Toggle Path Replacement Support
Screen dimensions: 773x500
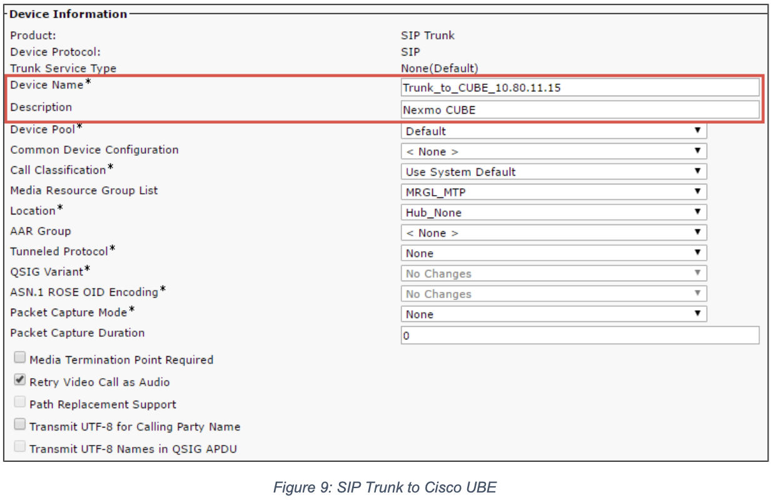tap(19, 402)
